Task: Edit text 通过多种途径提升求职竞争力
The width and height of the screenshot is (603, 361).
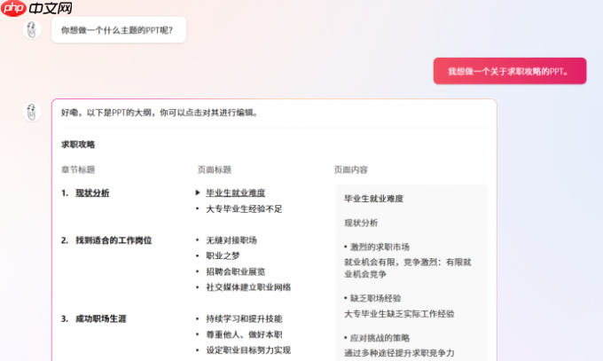Action: (399, 353)
